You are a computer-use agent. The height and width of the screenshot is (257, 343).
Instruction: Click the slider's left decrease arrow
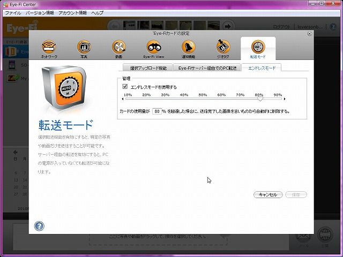[x=123, y=99]
